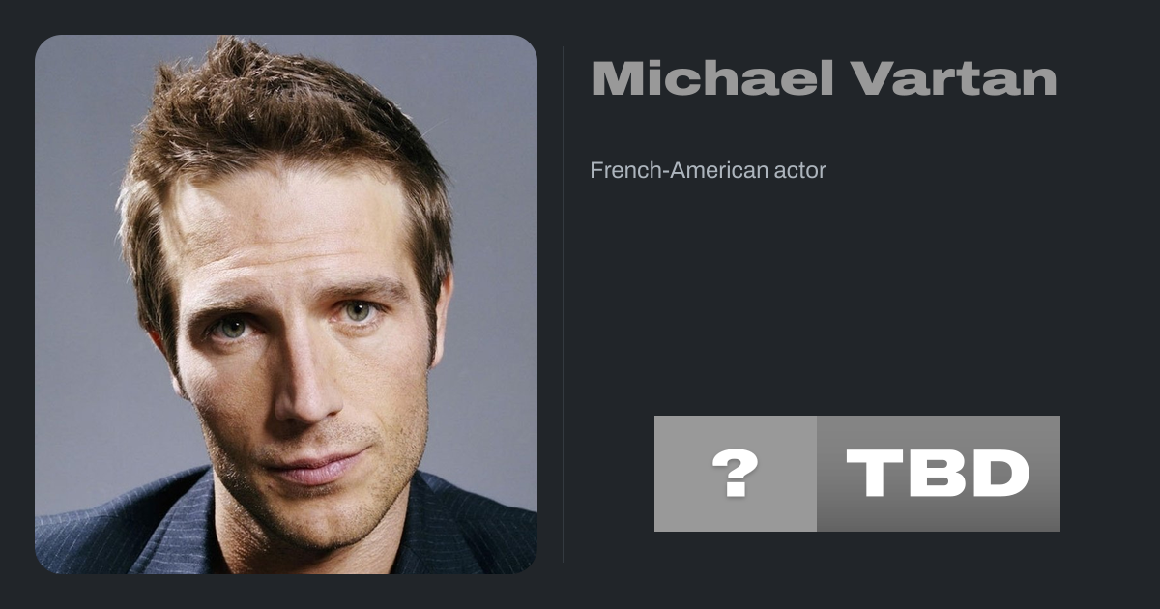Click the rounded top-left corner of photo

(x=44, y=44)
